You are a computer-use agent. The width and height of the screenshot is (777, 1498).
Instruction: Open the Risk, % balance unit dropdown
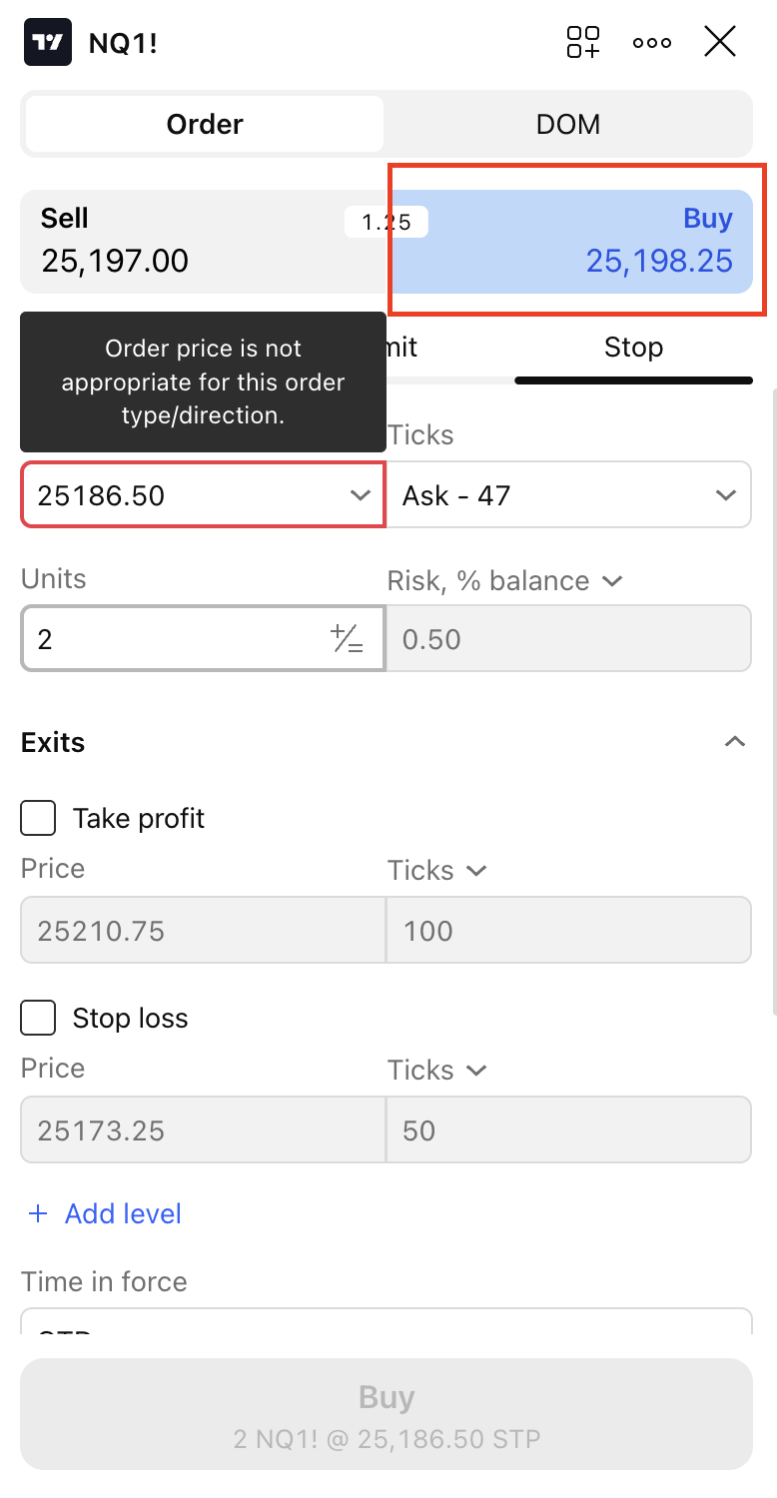point(612,581)
